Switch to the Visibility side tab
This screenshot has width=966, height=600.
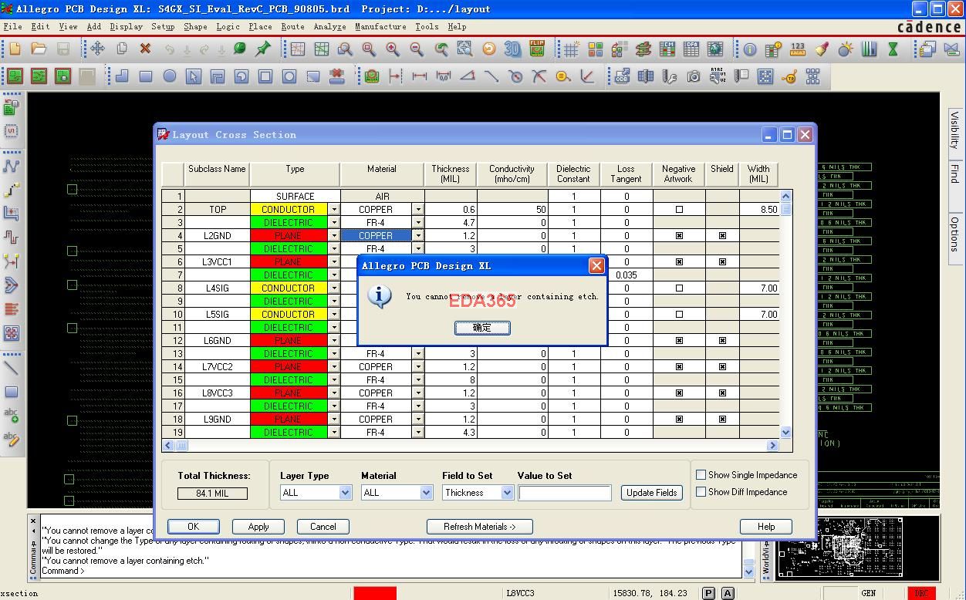(x=955, y=130)
